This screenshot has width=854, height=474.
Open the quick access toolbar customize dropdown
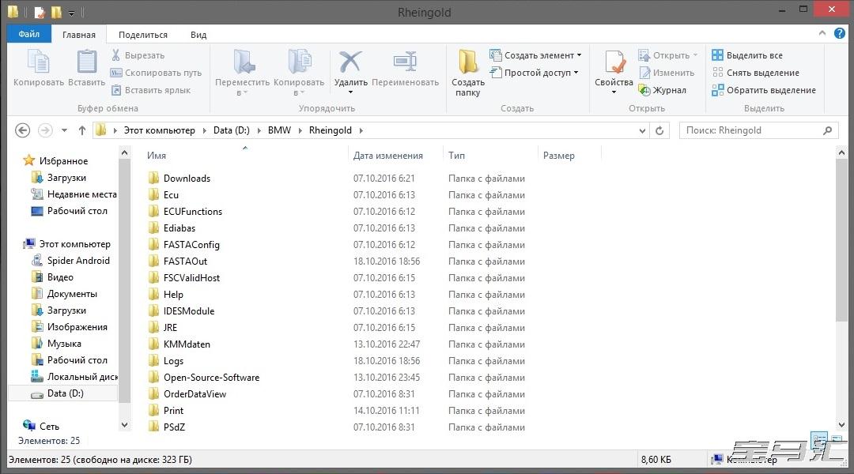tap(71, 13)
